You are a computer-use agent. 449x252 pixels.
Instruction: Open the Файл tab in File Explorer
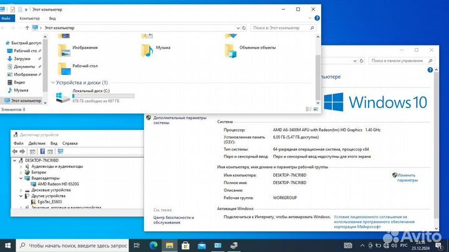point(7,18)
